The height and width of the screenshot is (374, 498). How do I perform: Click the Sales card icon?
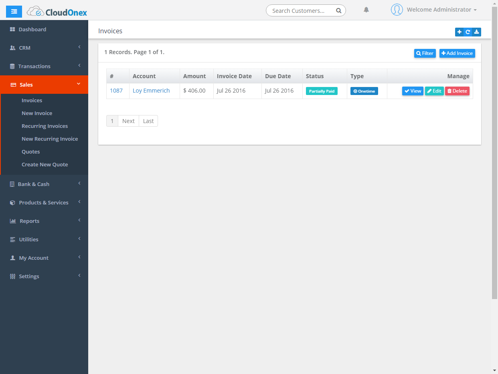(13, 85)
